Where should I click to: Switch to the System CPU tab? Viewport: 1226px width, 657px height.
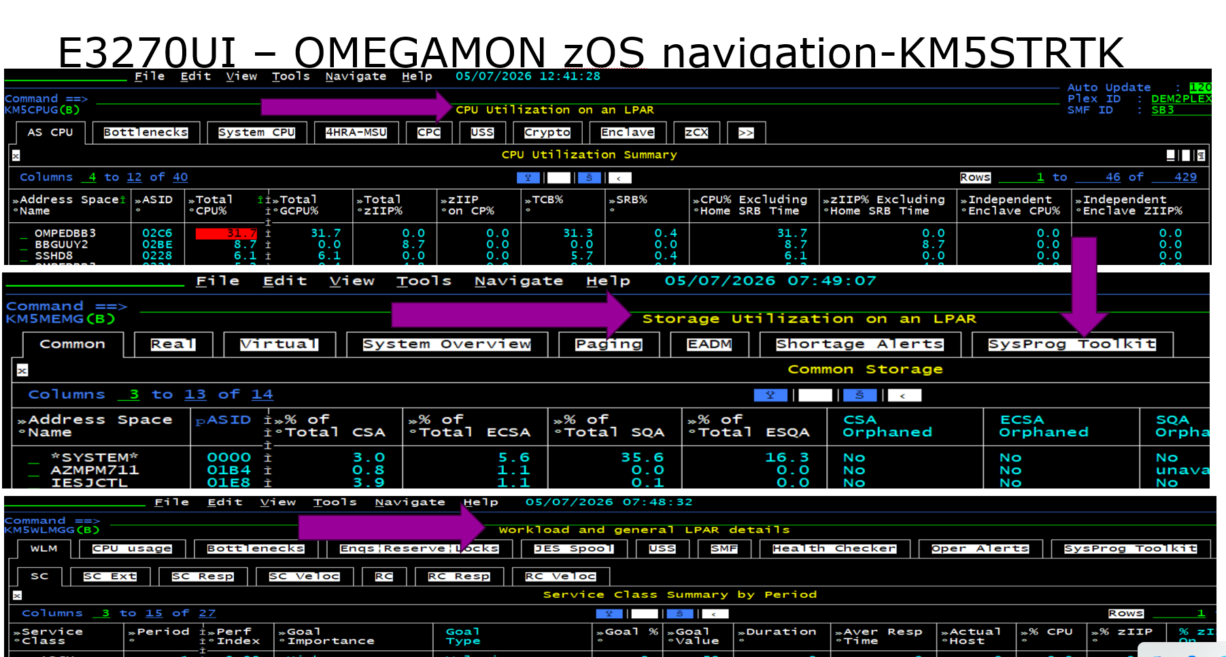256,132
